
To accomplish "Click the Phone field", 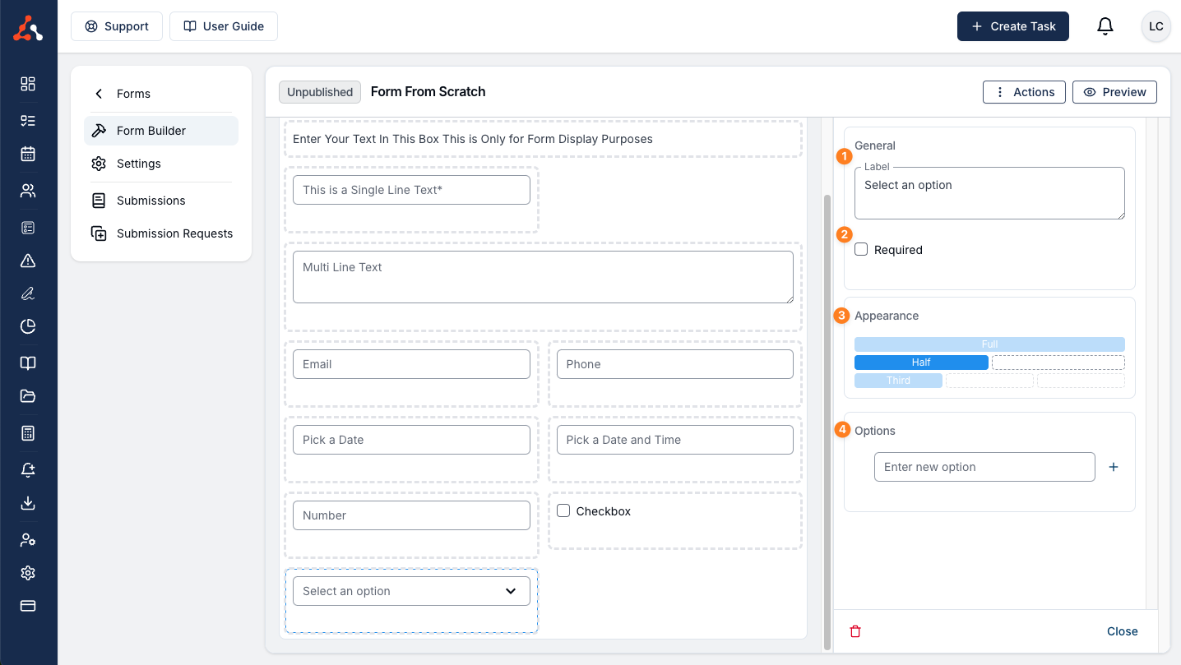I will (x=675, y=364).
